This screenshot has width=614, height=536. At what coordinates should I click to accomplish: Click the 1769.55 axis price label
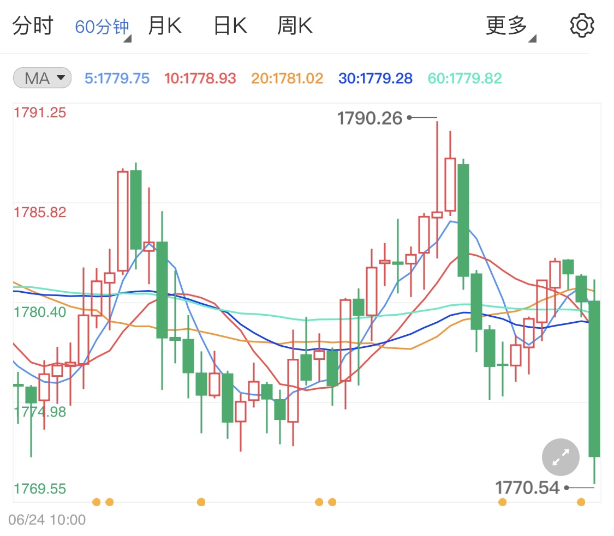point(40,489)
